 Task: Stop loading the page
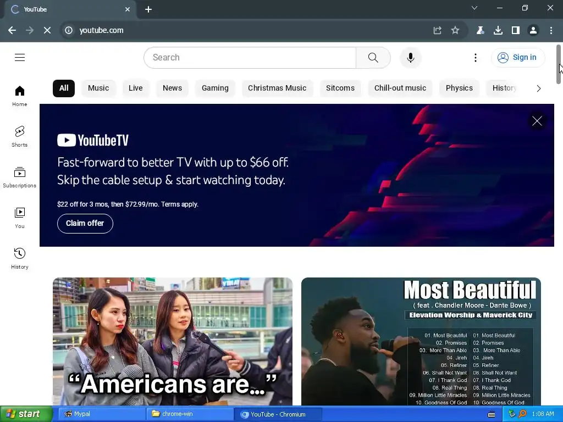point(47,30)
